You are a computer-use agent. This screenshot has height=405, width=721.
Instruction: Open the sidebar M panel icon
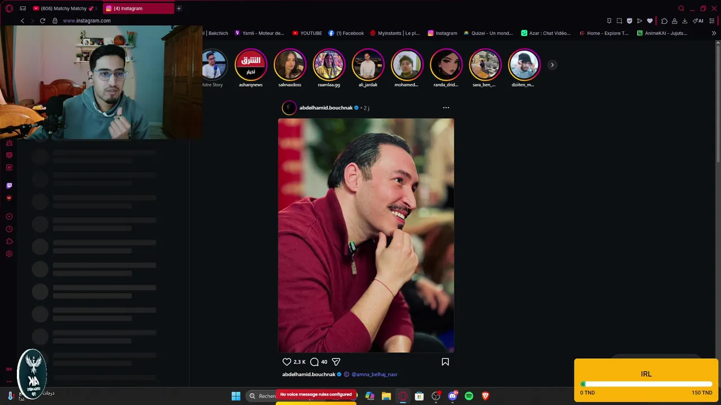[9, 168]
